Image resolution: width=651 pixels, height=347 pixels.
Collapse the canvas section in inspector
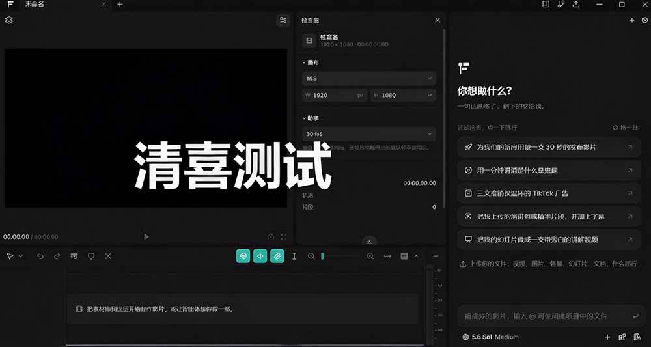[311, 62]
